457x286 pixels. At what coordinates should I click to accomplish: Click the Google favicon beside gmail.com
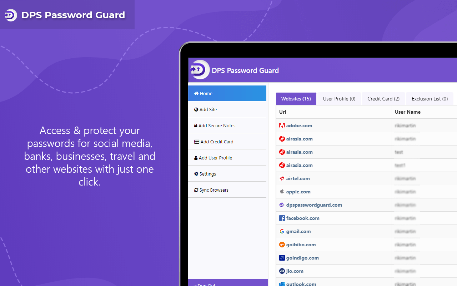282,231
